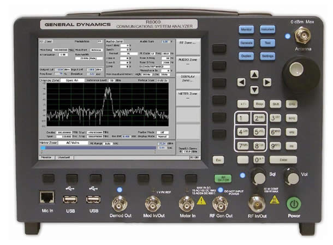Click the Squelch Opens dBm value field

coord(187,152)
